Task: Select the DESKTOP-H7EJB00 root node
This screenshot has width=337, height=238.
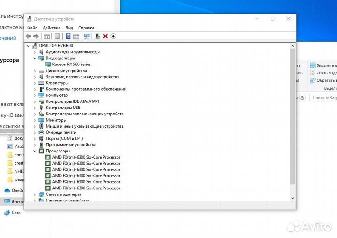Action: coord(56,46)
